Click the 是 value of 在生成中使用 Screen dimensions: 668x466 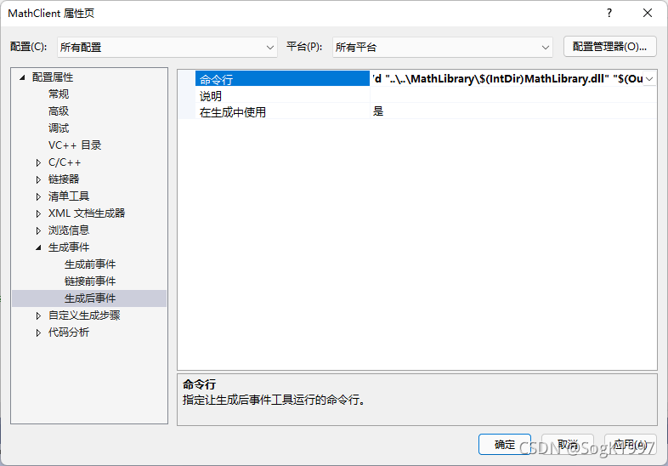tap(513, 111)
